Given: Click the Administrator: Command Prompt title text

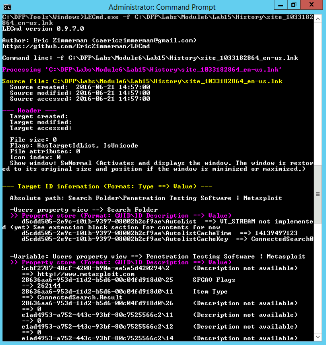Looking at the screenshot, I should tap(162, 7).
